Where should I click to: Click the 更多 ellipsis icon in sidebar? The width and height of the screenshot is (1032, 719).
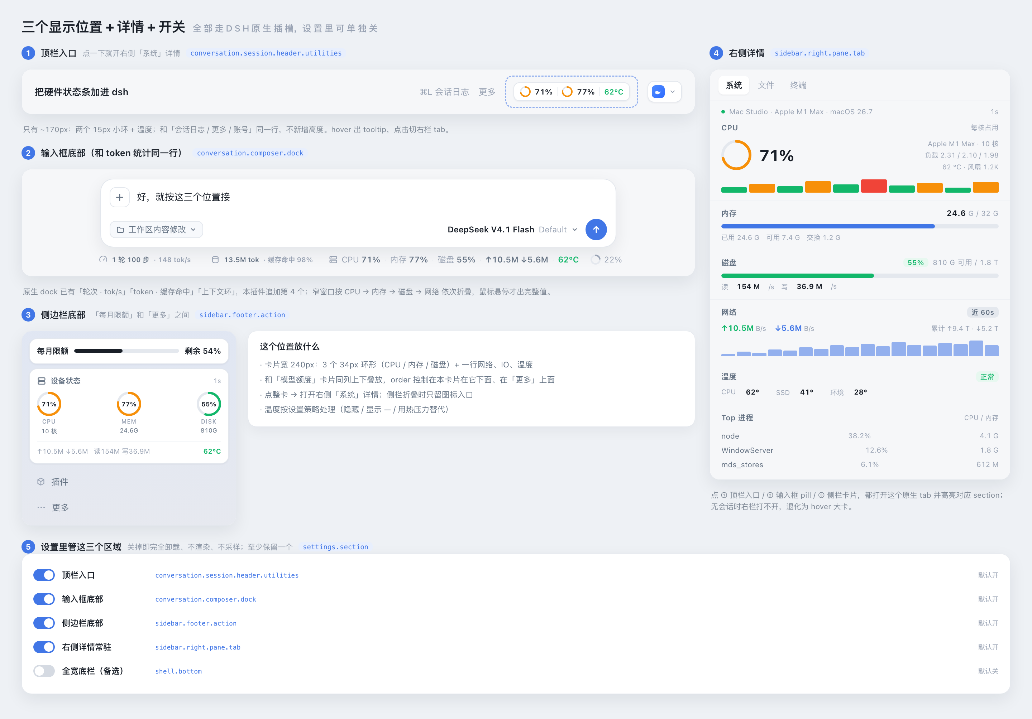(41, 507)
